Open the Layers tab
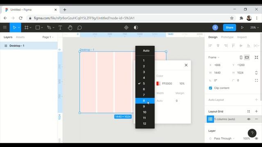Screen dimensions: 262x147 [8, 37]
